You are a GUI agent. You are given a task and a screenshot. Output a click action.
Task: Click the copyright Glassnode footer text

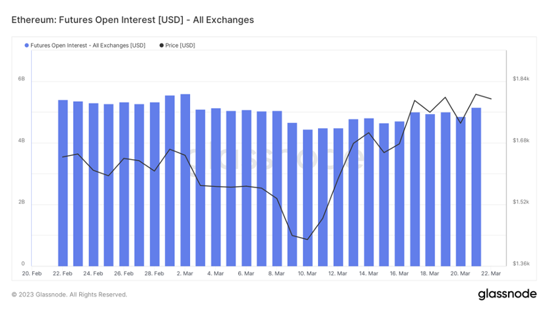(x=69, y=294)
